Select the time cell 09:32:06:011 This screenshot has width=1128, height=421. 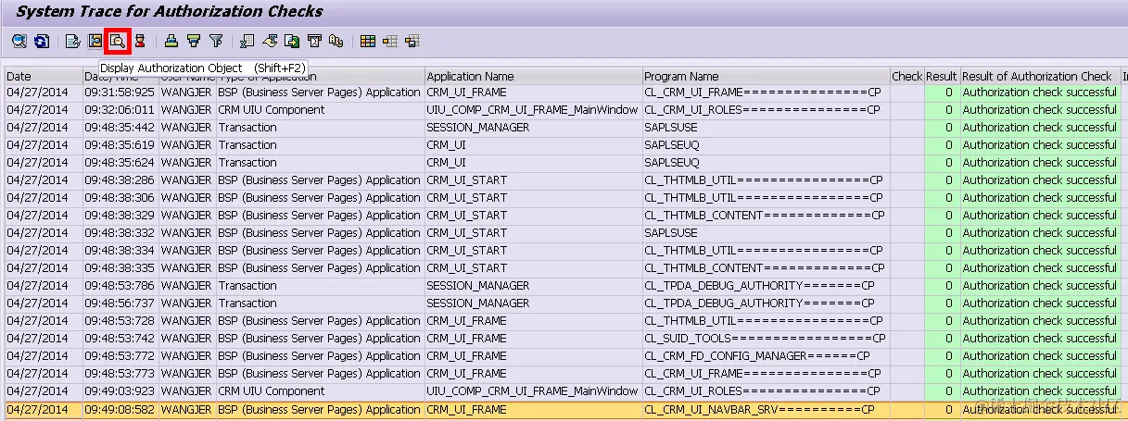click(120, 110)
